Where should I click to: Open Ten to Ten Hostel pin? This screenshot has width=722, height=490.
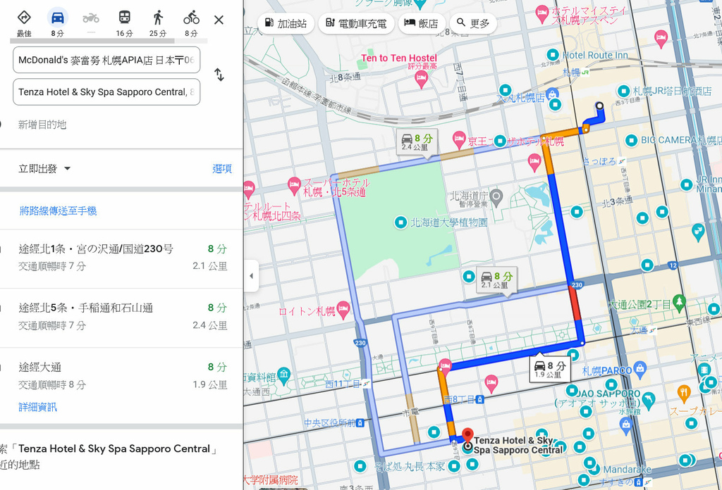(x=421, y=79)
